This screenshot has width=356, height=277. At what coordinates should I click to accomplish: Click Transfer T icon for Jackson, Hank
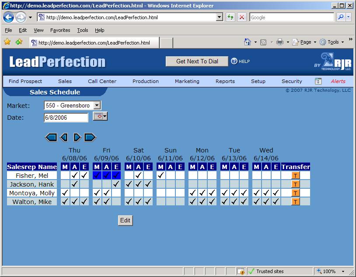[x=295, y=184]
